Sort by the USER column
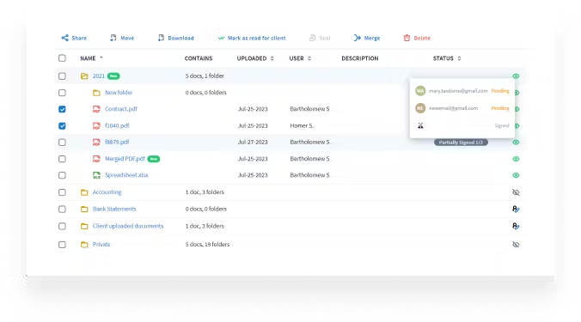 click(300, 58)
